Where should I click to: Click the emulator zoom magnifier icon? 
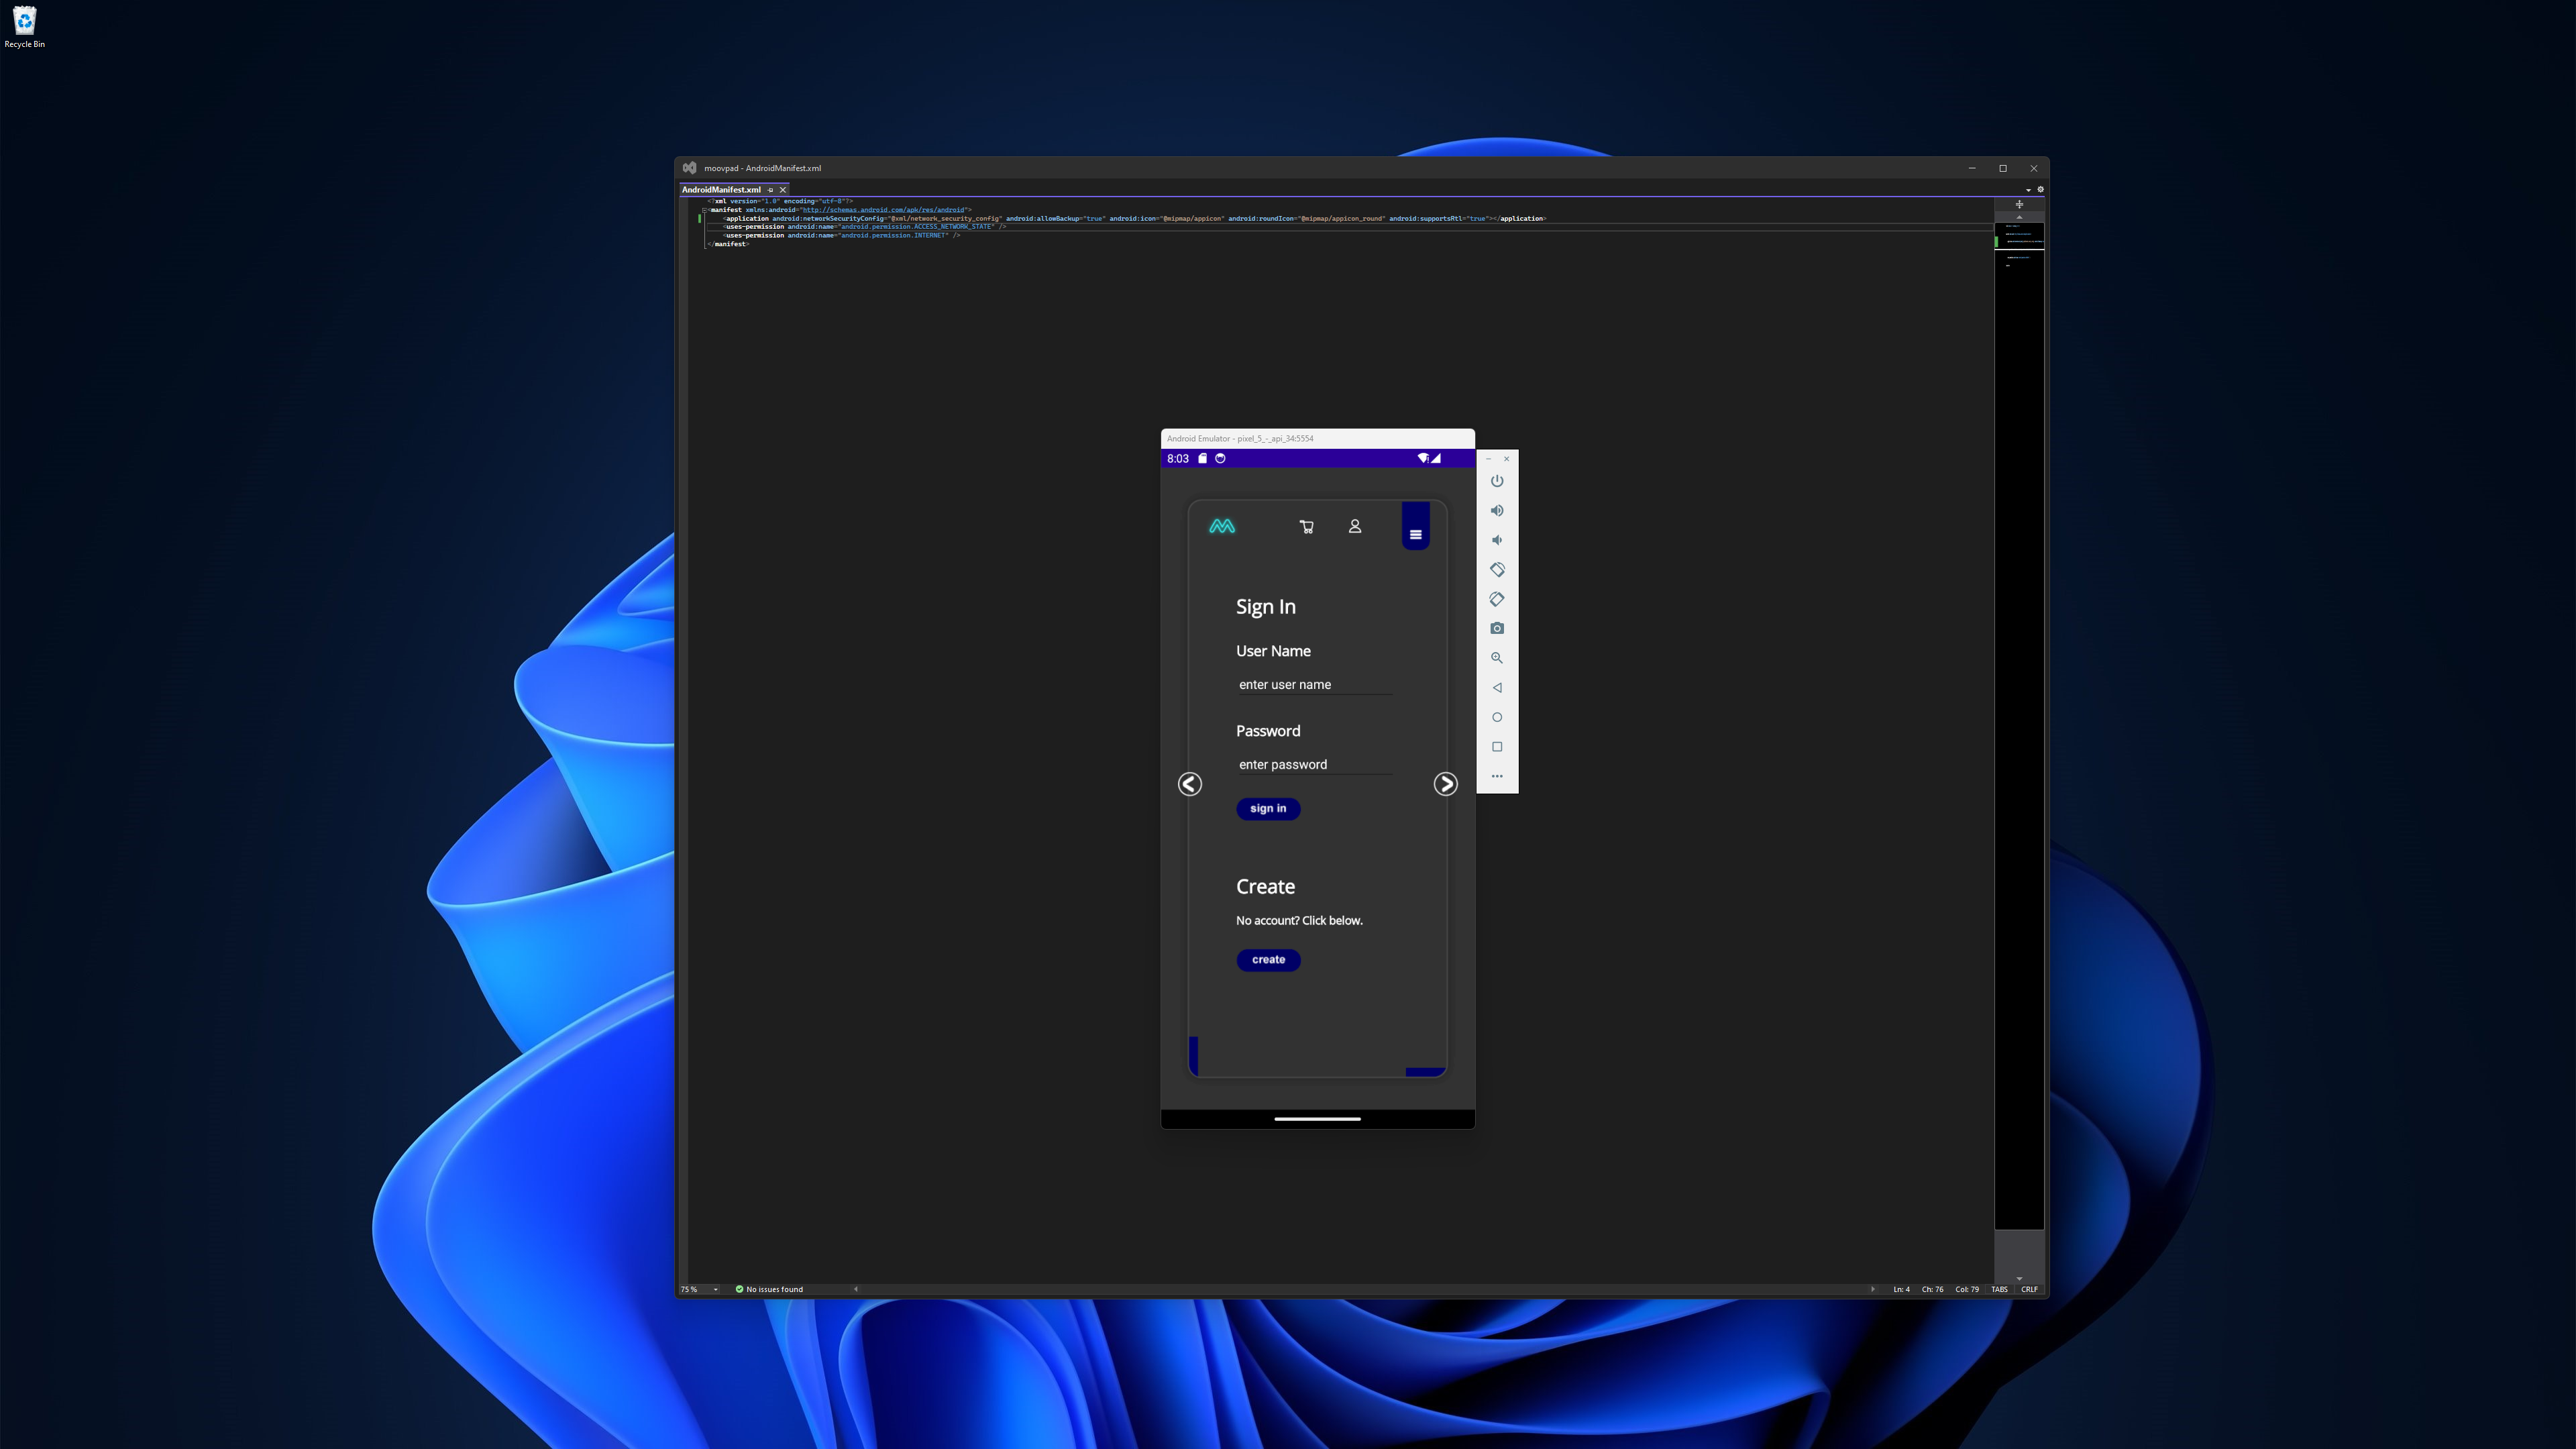pos(1497,658)
